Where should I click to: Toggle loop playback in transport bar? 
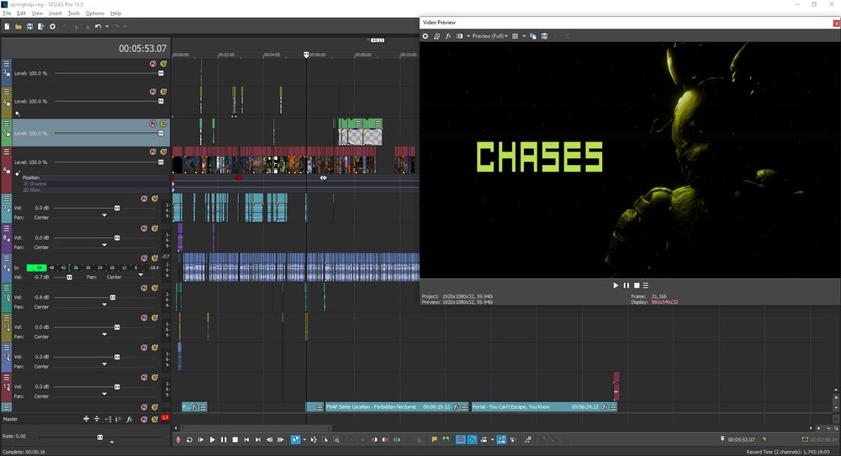click(x=189, y=440)
